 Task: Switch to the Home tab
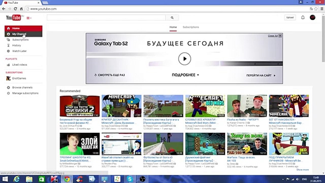pyautogui.click(x=173, y=27)
